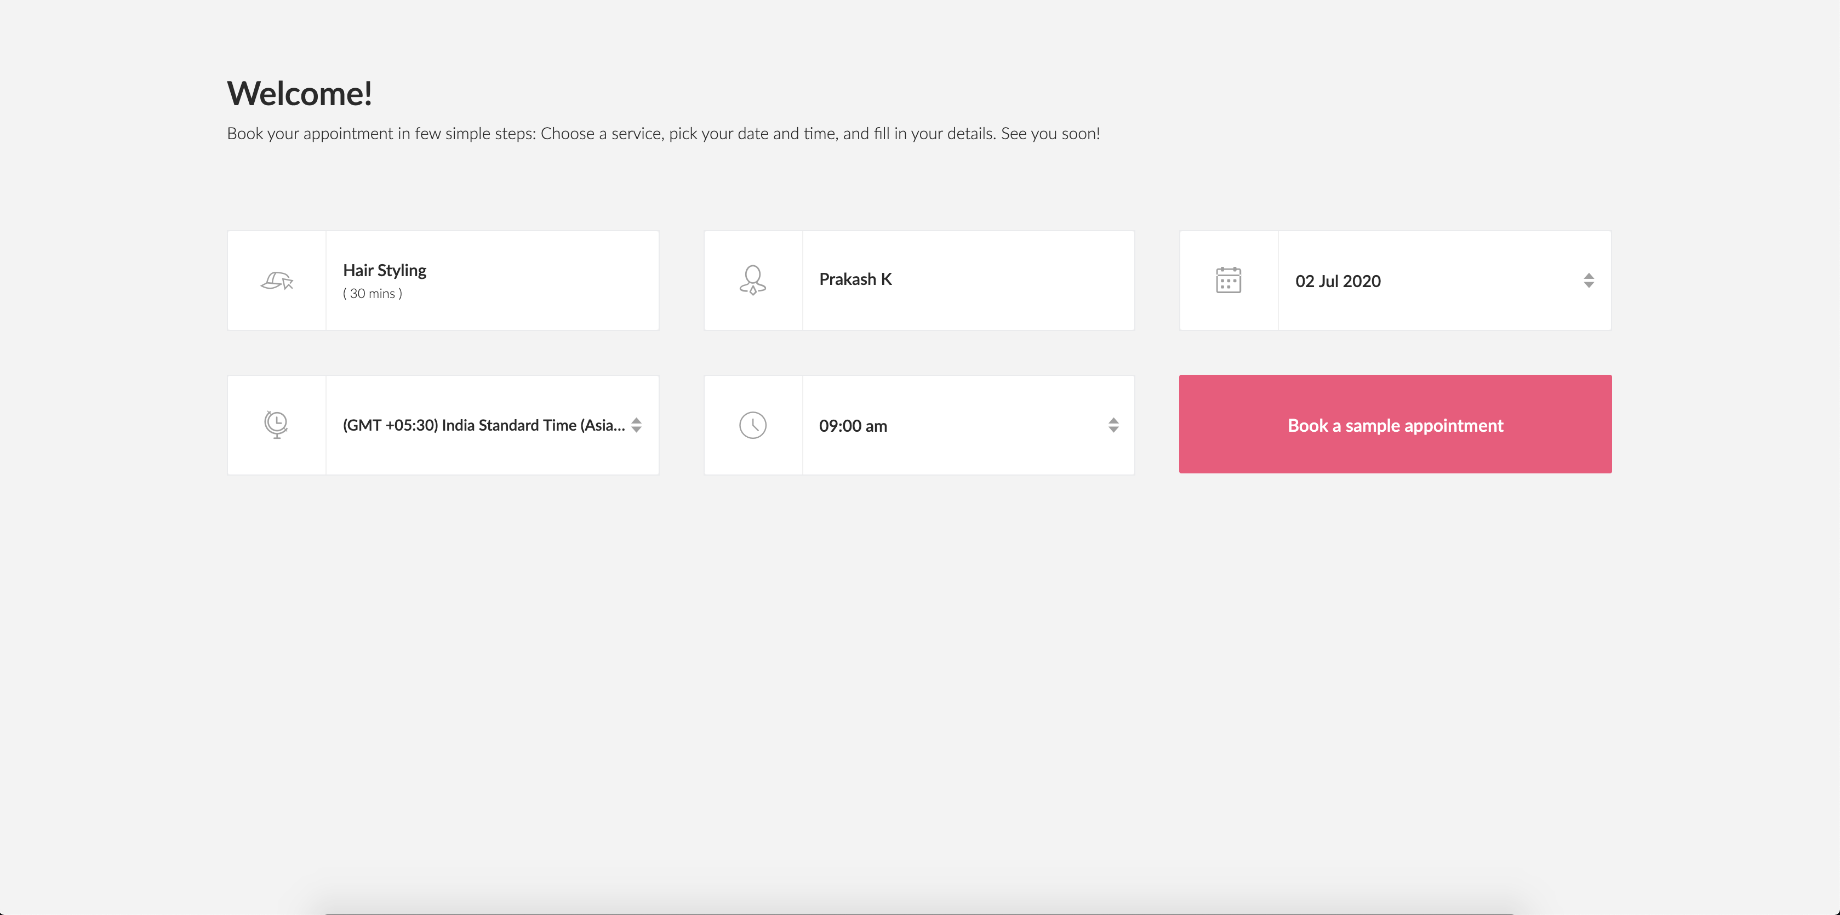Click Book a sample appointment button
Screen dimensions: 1840x915
pyautogui.click(x=1395, y=425)
